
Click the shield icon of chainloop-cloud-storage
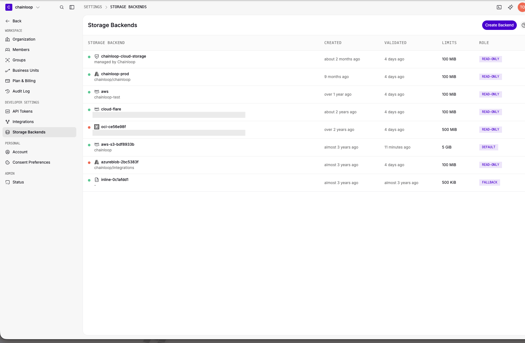tap(97, 56)
